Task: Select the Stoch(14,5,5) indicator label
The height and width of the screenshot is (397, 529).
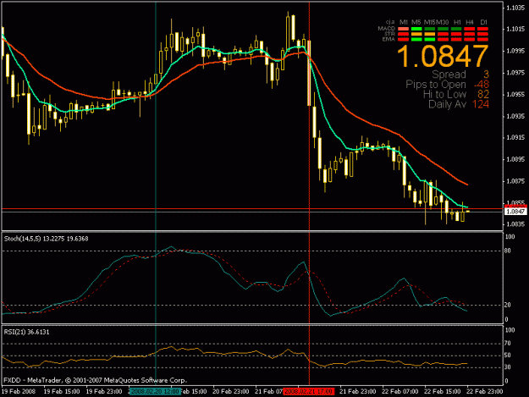Action: (x=22, y=239)
